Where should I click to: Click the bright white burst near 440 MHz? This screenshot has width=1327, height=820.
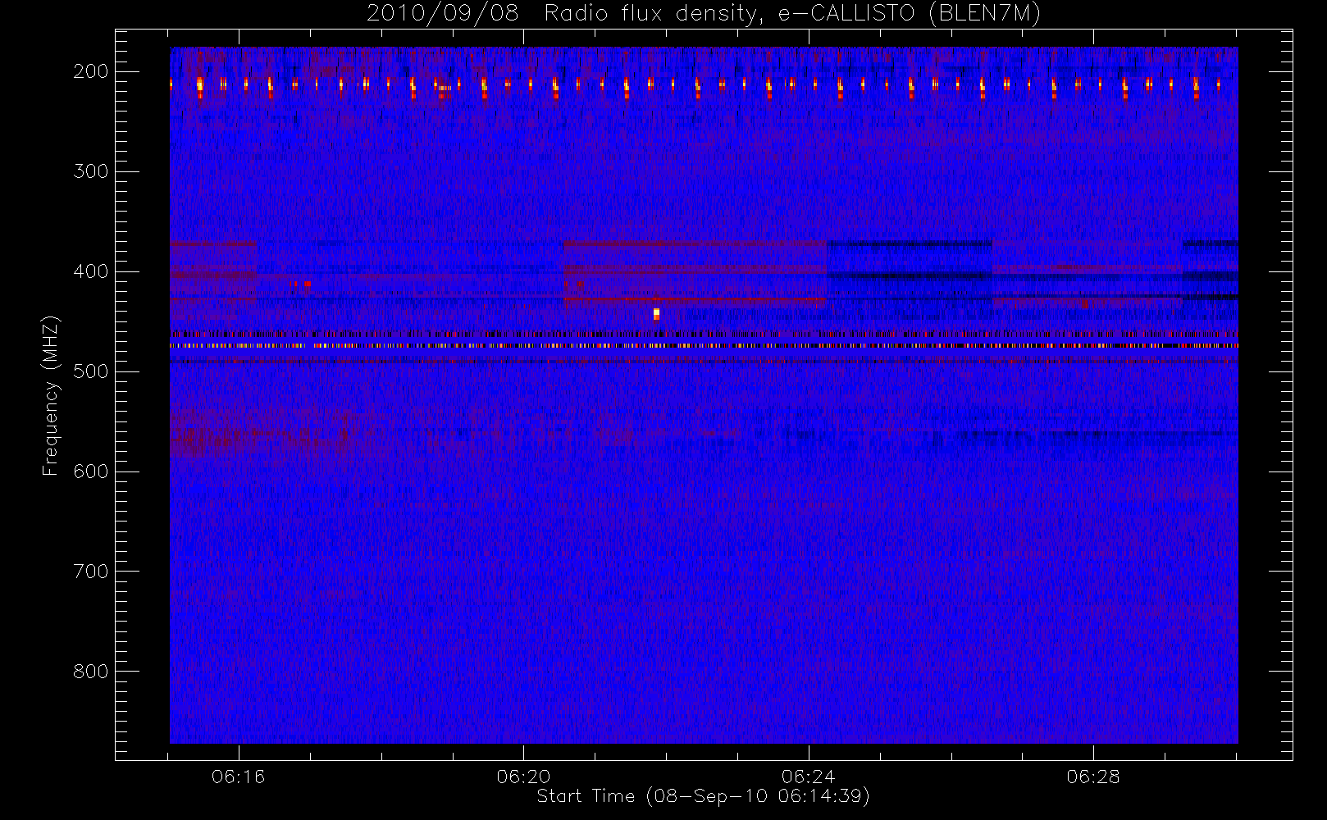(x=656, y=313)
